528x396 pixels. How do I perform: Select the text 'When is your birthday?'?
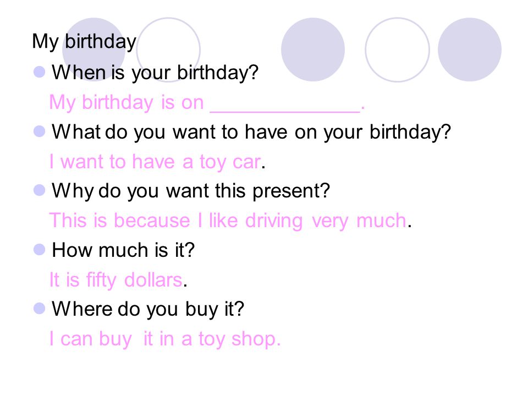(155, 73)
